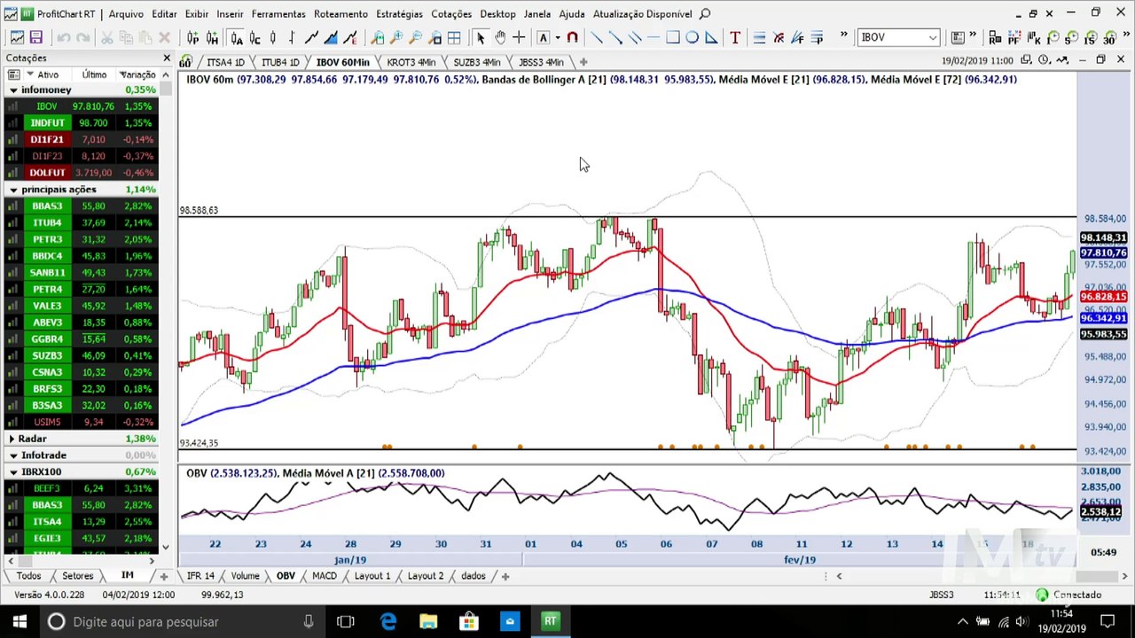Expand the Radar quotes group

12,439
